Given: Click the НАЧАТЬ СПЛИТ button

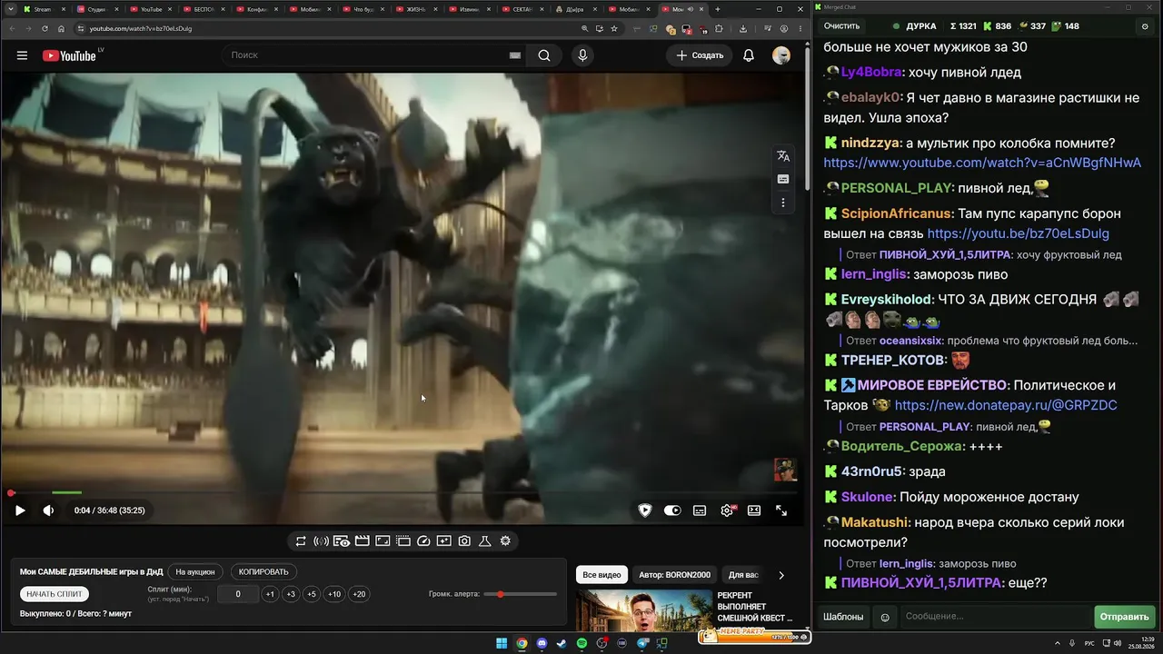Looking at the screenshot, I should pos(55,594).
